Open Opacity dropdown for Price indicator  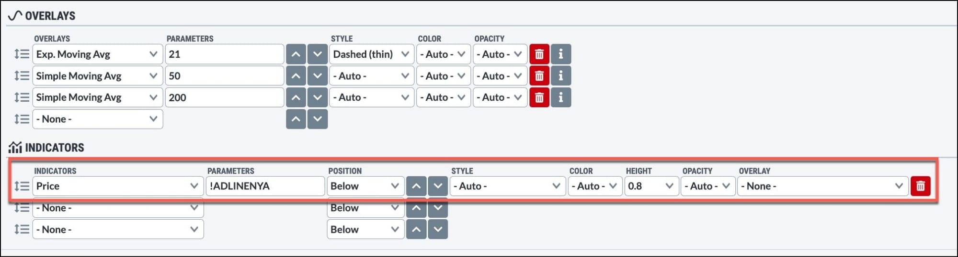707,186
